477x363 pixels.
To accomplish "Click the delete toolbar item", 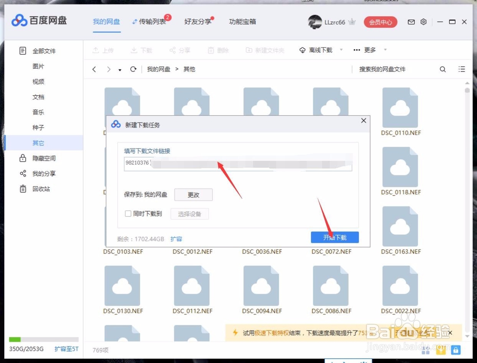I will coord(218,50).
